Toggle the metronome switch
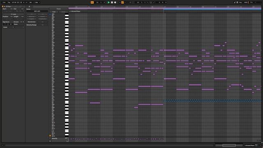Screen dimensions: 263x148 point(30,2)
